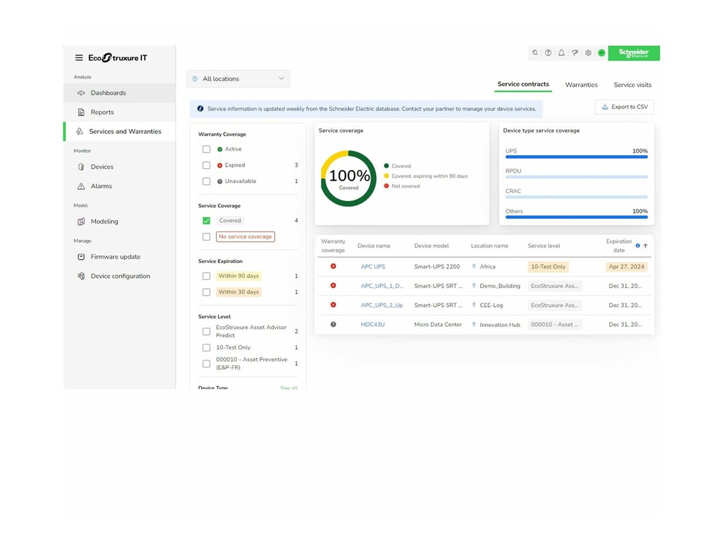The width and height of the screenshot is (726, 544).
Task: Switch to the Warranties tab
Action: coord(581,85)
